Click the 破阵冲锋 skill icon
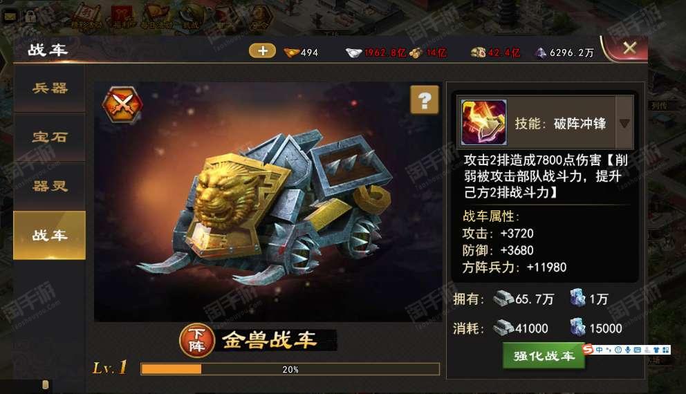Image resolution: width=686 pixels, height=394 pixels. pos(484,122)
